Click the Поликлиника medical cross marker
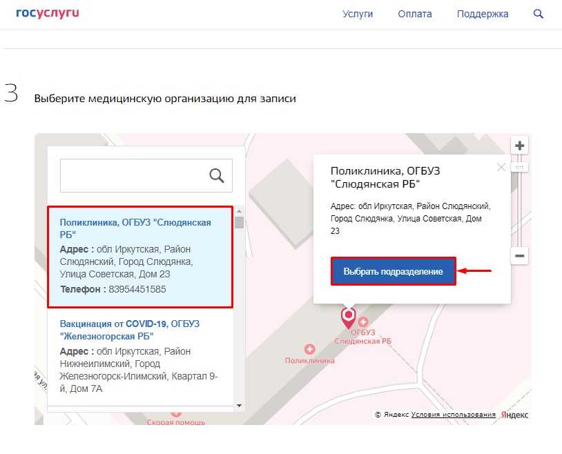Screen dimensions: 562x454 point(309,350)
